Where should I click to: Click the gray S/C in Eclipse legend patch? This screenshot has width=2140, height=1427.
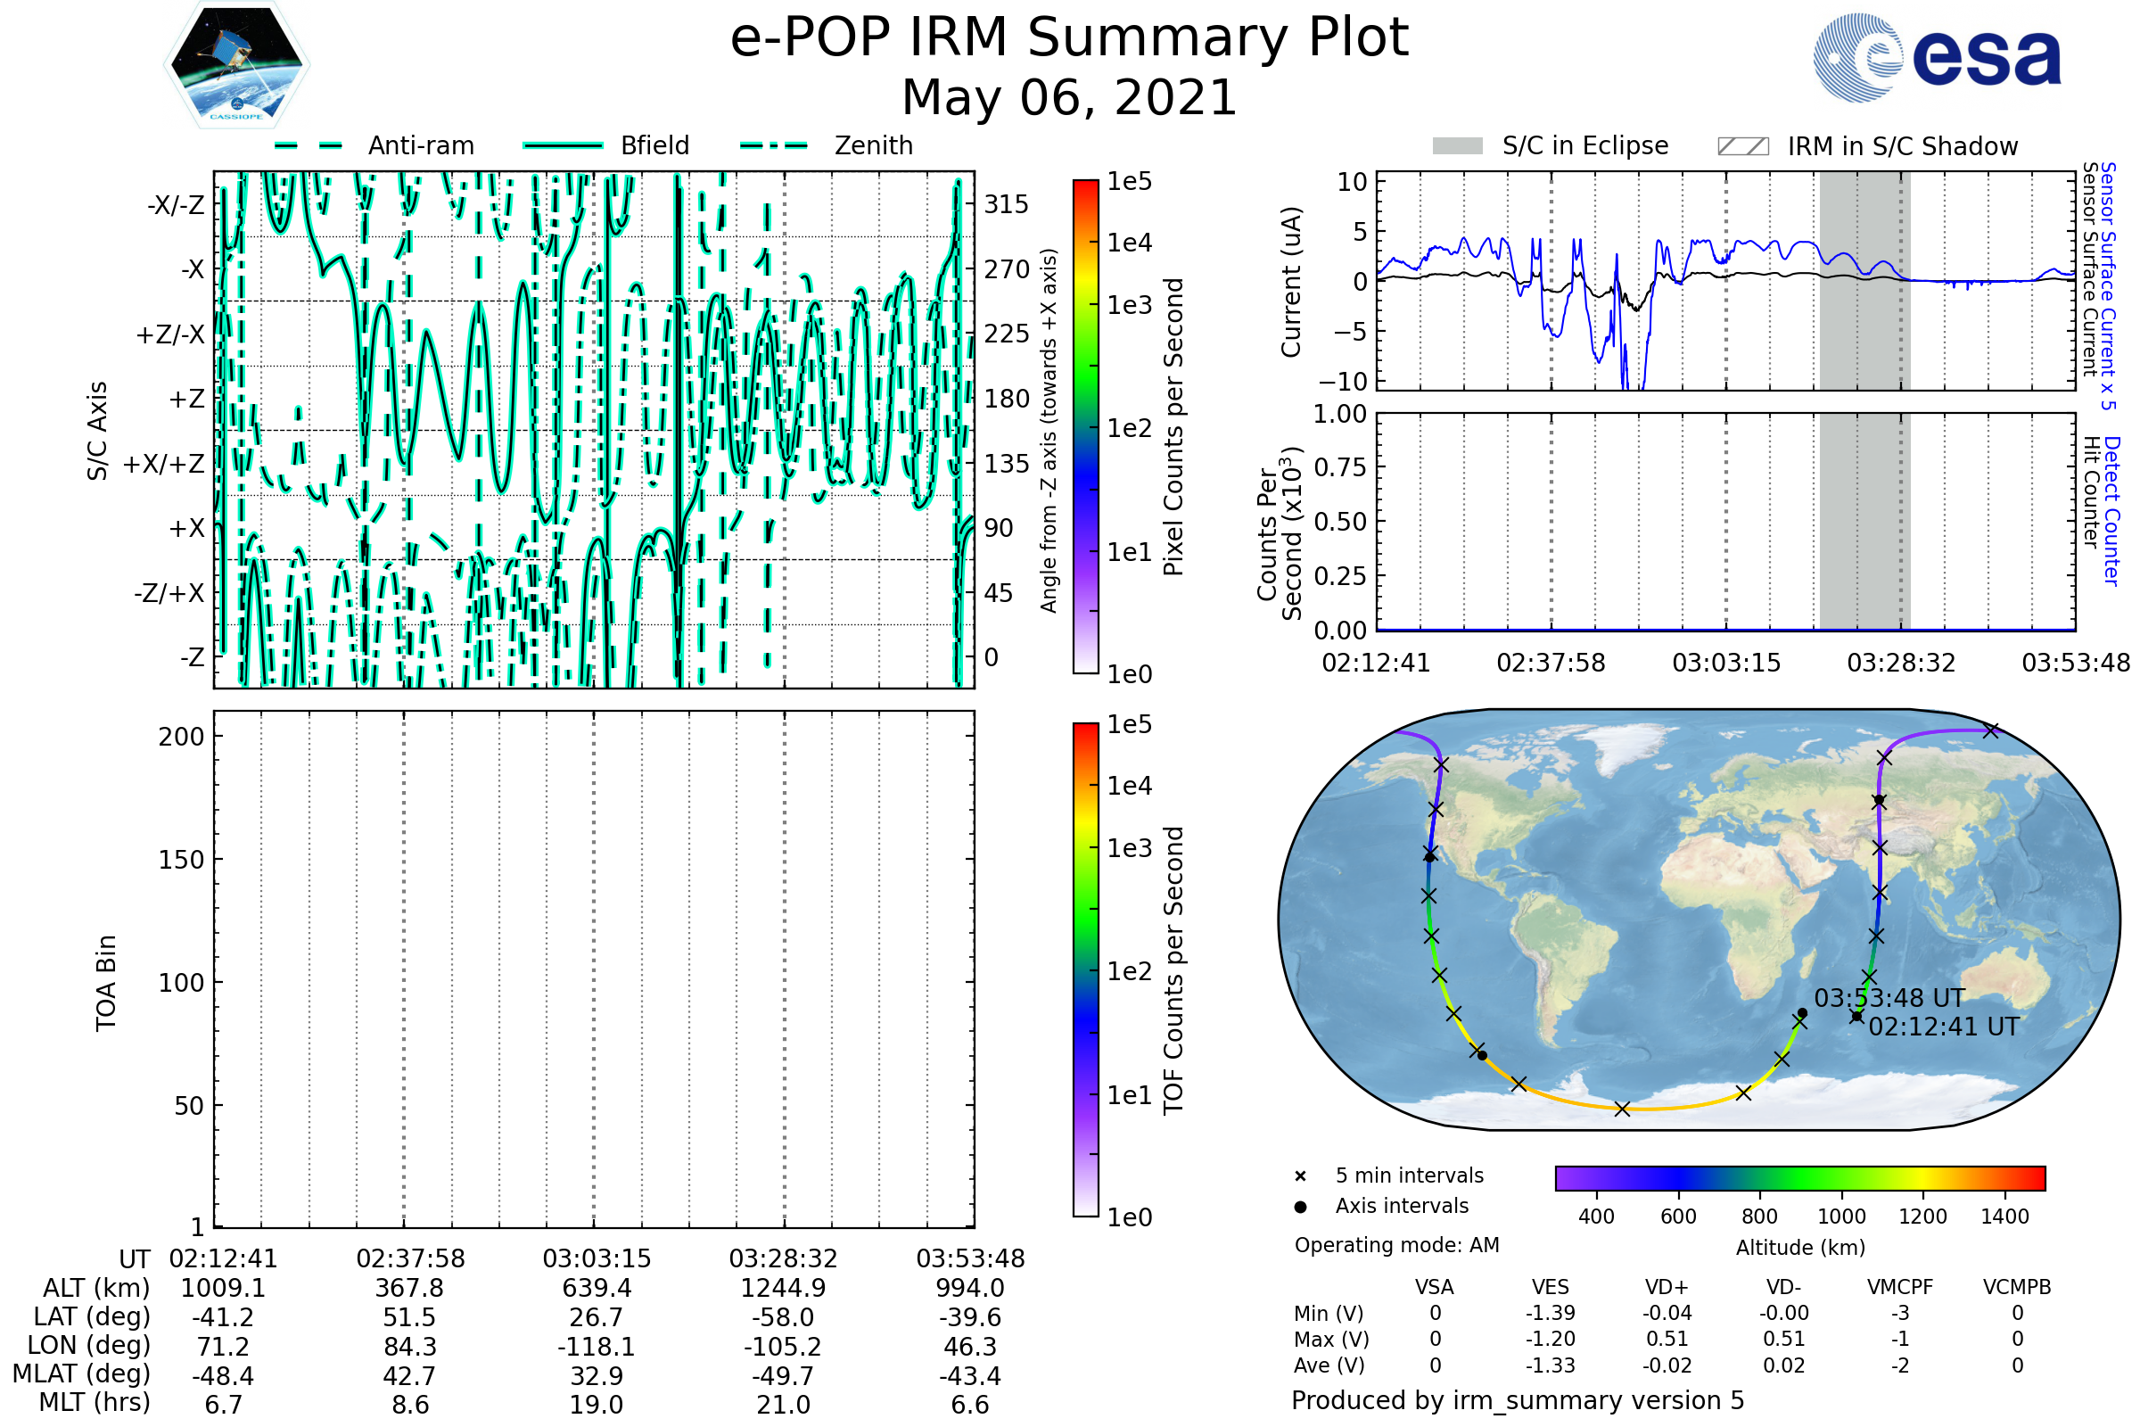click(x=1457, y=146)
